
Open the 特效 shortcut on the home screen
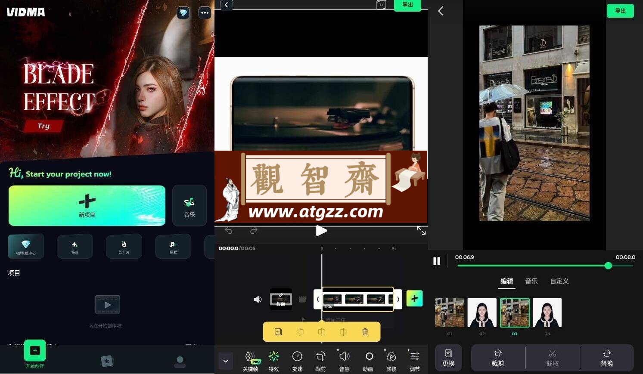(x=75, y=246)
